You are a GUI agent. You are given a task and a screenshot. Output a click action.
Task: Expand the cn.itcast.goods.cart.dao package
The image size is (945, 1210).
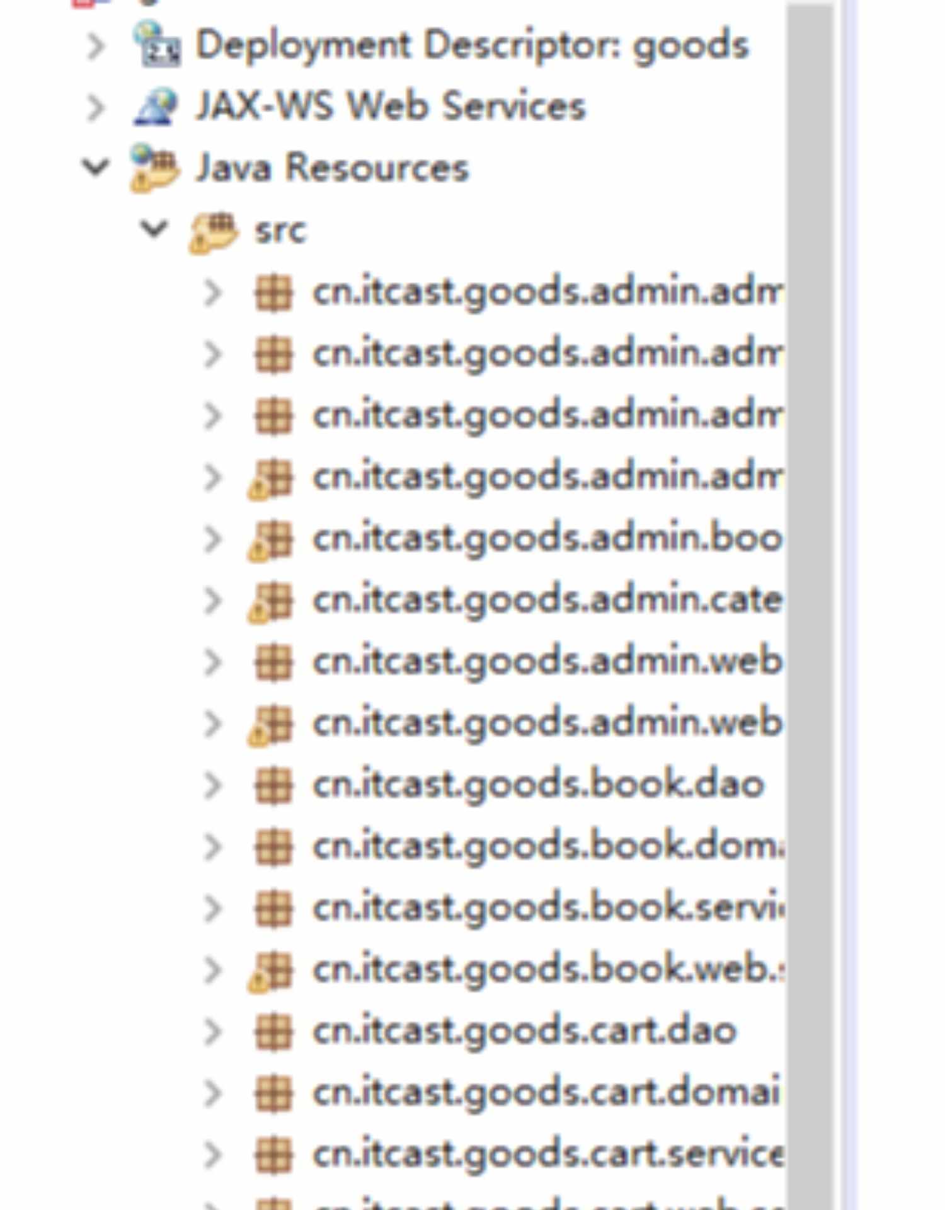click(213, 1032)
